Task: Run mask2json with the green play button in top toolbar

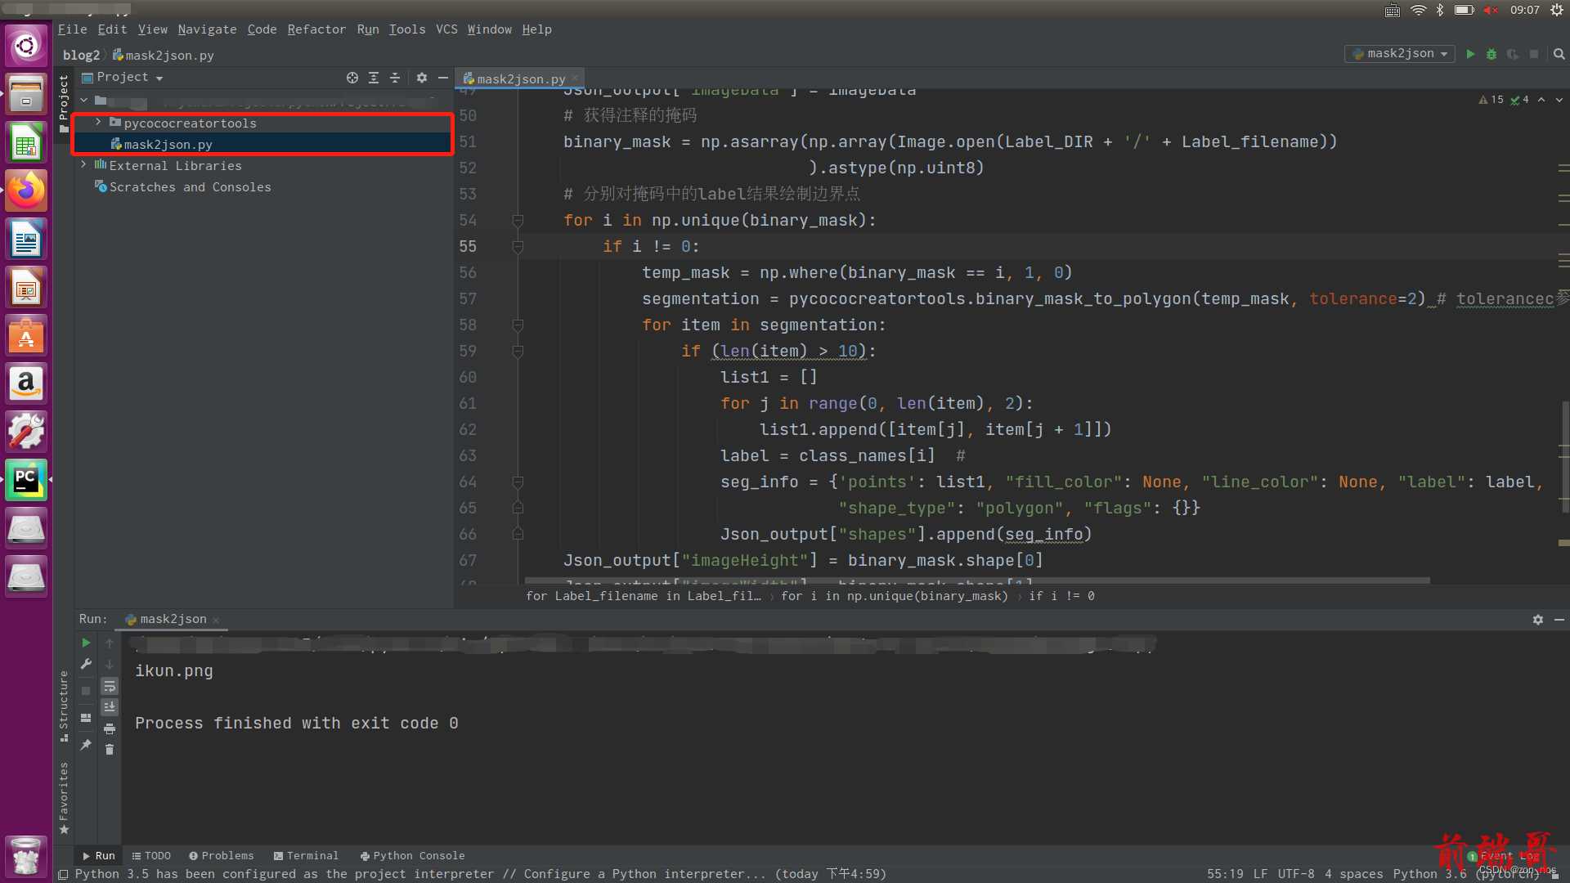Action: [1470, 54]
